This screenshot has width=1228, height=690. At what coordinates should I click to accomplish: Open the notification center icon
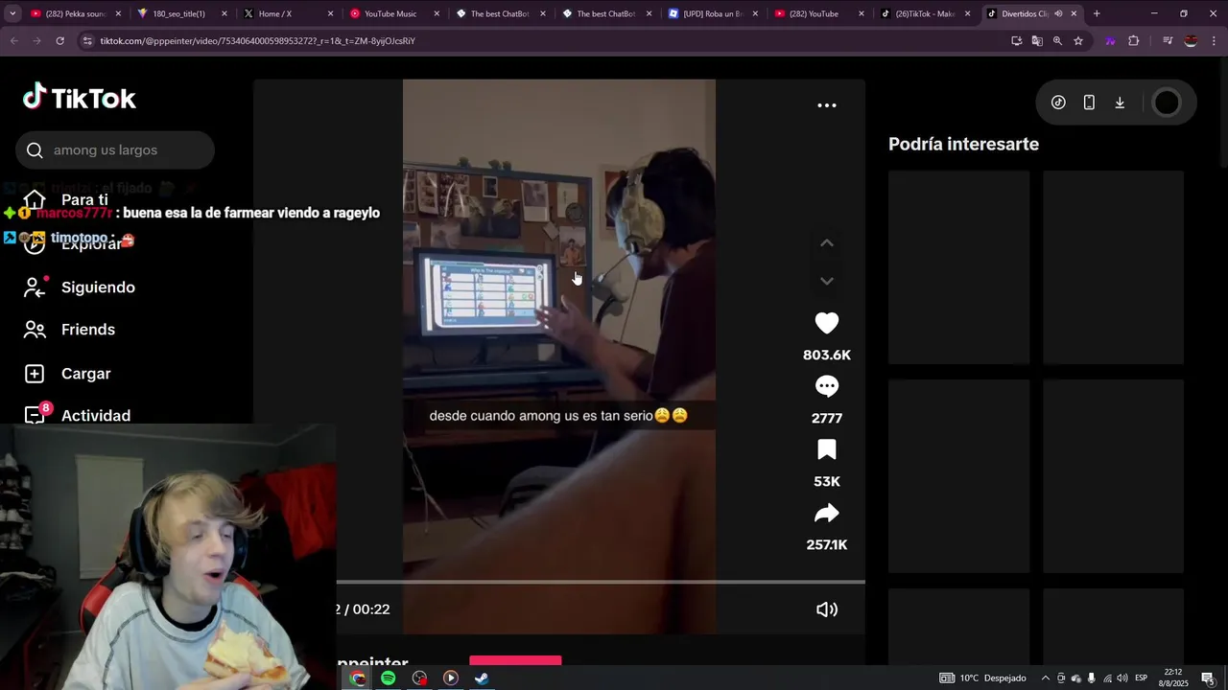coord(1208,678)
